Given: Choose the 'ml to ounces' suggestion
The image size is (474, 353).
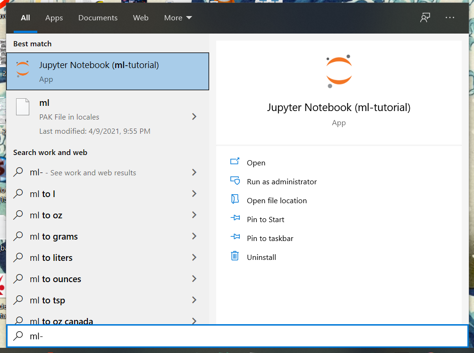Looking at the screenshot, I should 108,279.
